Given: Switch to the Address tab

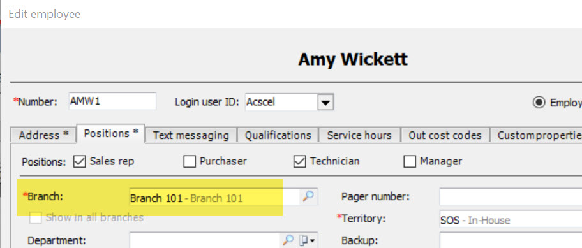Looking at the screenshot, I should [43, 135].
